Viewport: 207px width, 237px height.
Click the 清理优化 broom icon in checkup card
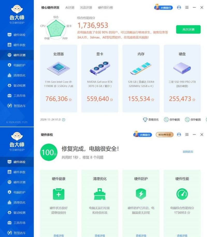tap(100, 194)
